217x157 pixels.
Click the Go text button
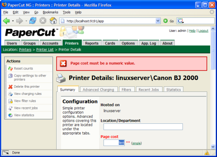click(171, 21)
